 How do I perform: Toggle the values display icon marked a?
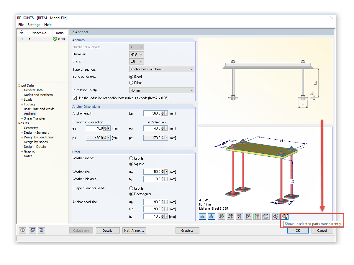[x=211, y=217]
